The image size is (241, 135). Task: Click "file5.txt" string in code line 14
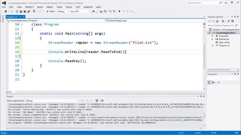142,43
